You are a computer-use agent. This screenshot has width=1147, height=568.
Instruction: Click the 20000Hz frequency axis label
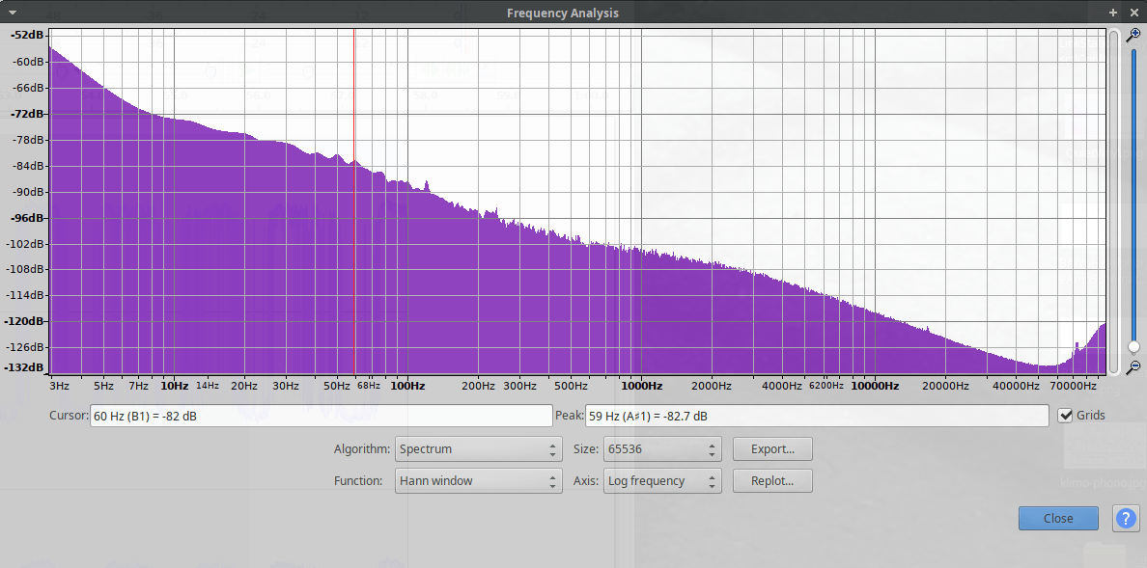pos(944,385)
